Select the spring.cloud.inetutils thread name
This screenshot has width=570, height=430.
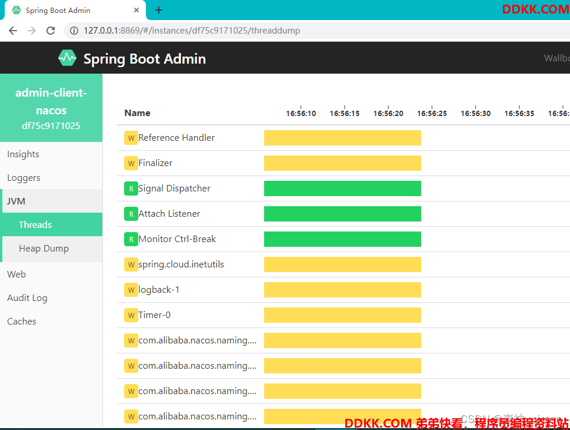[181, 264]
